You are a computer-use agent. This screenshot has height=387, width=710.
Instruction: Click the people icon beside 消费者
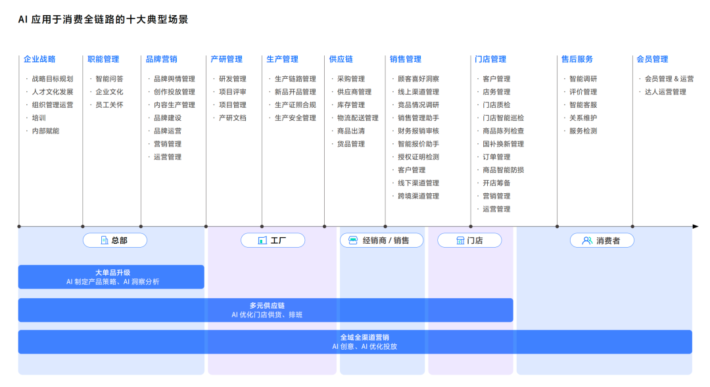point(587,240)
